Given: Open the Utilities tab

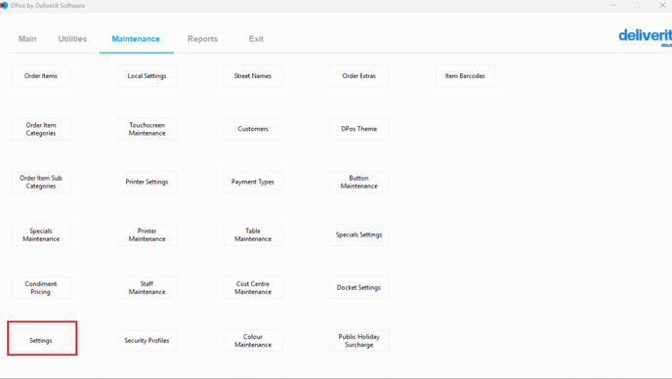Looking at the screenshot, I should coord(72,39).
